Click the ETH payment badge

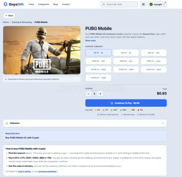(x=106, y=110)
